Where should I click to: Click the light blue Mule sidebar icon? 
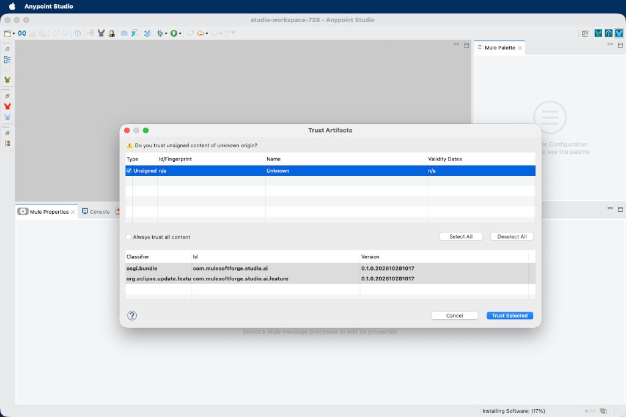(x=7, y=117)
